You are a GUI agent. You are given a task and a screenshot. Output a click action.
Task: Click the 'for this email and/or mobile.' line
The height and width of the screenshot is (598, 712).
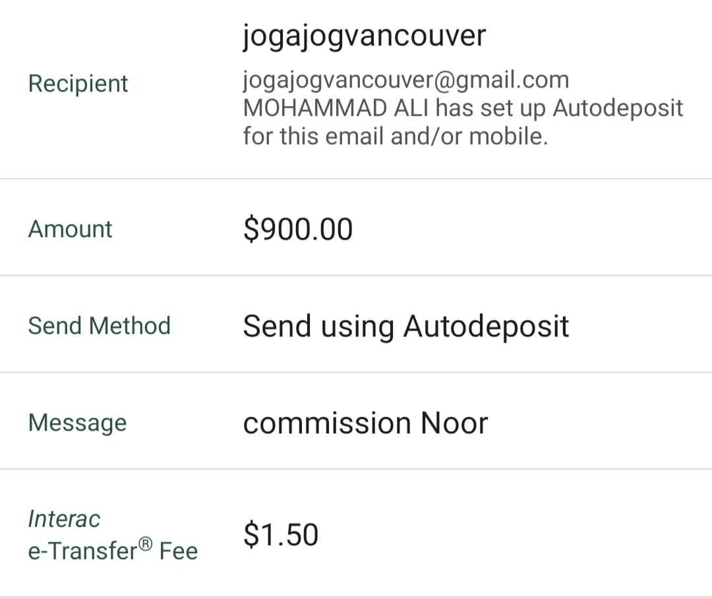[x=396, y=136]
